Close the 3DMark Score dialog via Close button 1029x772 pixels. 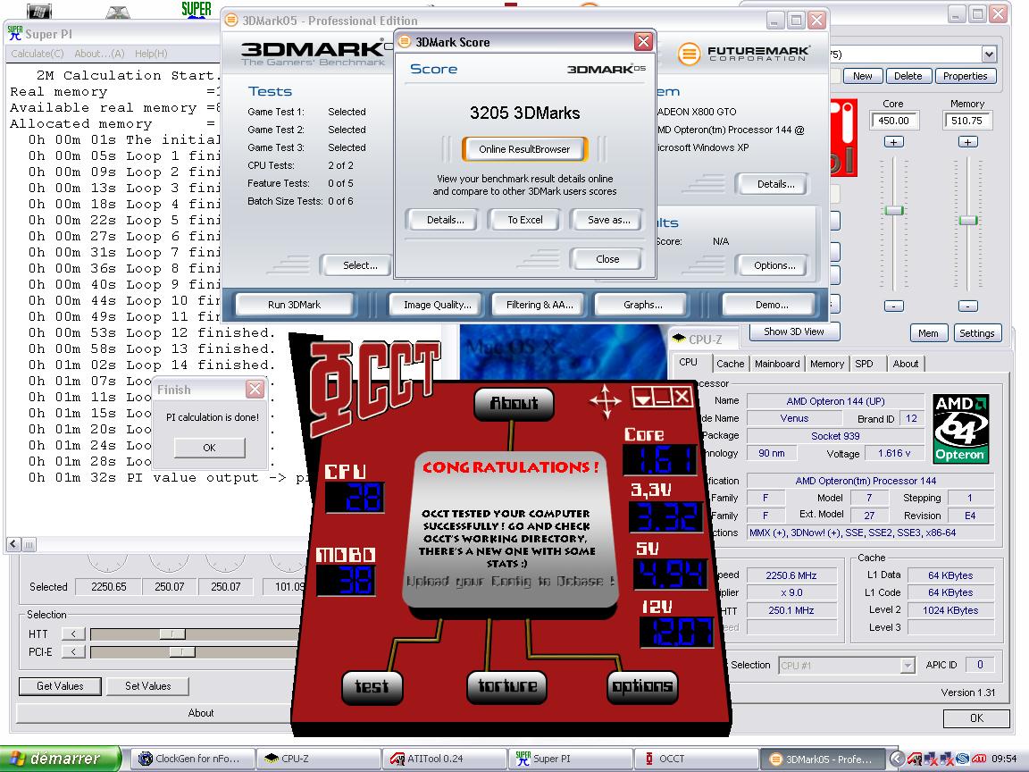(607, 259)
